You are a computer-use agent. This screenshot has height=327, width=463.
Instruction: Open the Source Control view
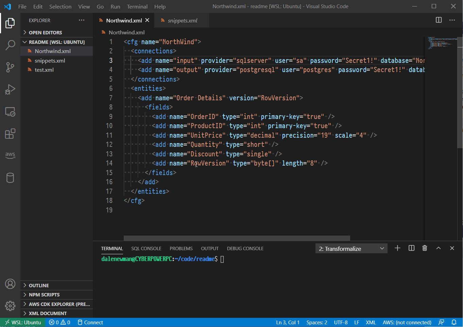tap(10, 67)
